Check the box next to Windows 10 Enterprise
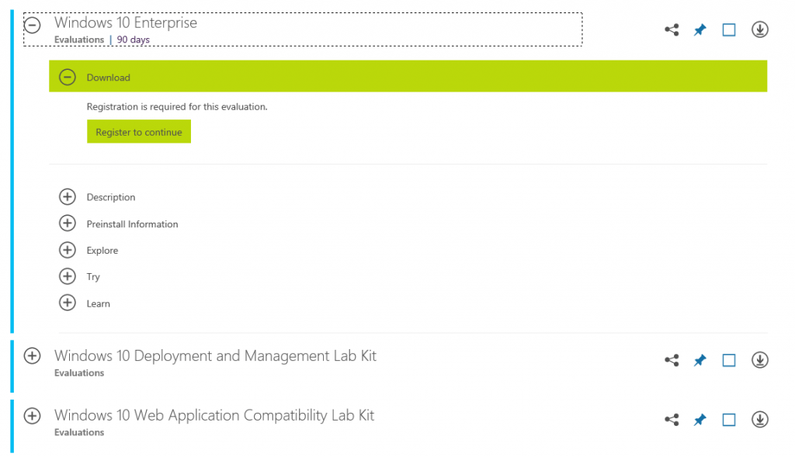 pos(728,29)
